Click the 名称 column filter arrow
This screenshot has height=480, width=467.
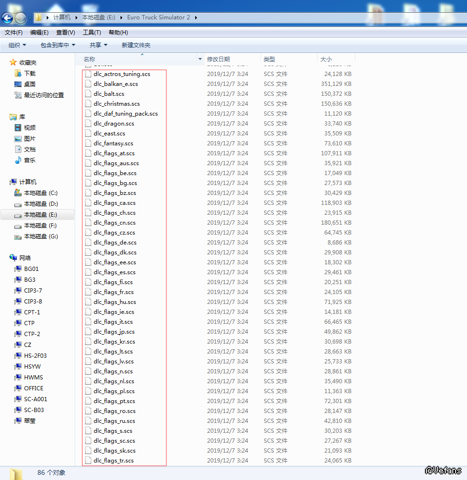[200, 59]
